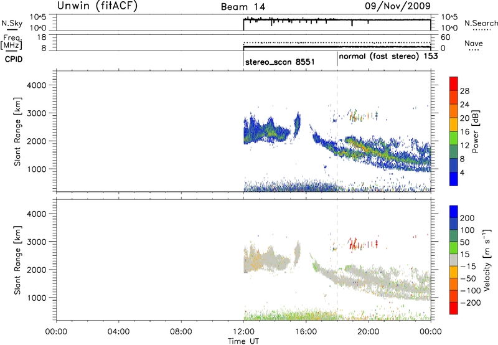This screenshot has width=498, height=345.
Task: Click the blue swatch on Power colorbar bottom
Action: [454, 179]
